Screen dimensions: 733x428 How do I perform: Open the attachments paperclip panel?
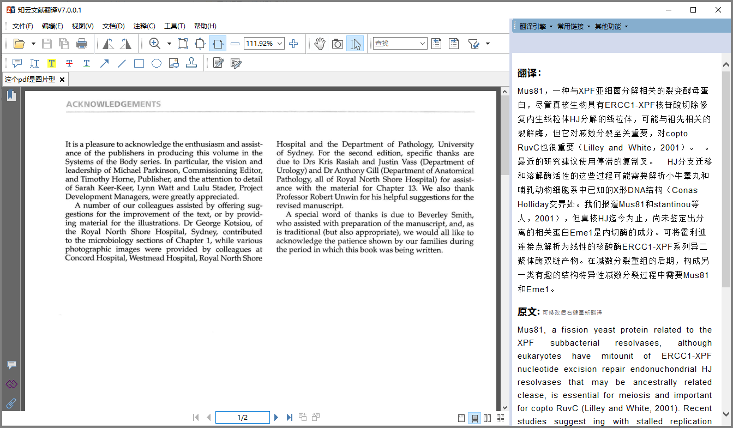tap(11, 403)
